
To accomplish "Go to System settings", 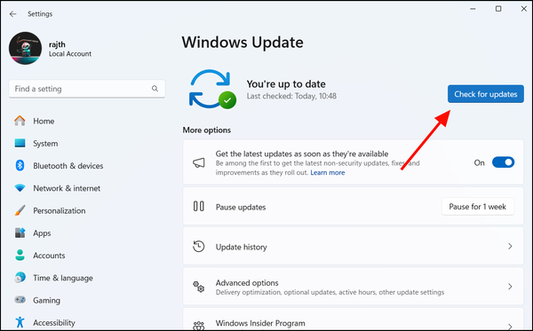I will coord(45,144).
